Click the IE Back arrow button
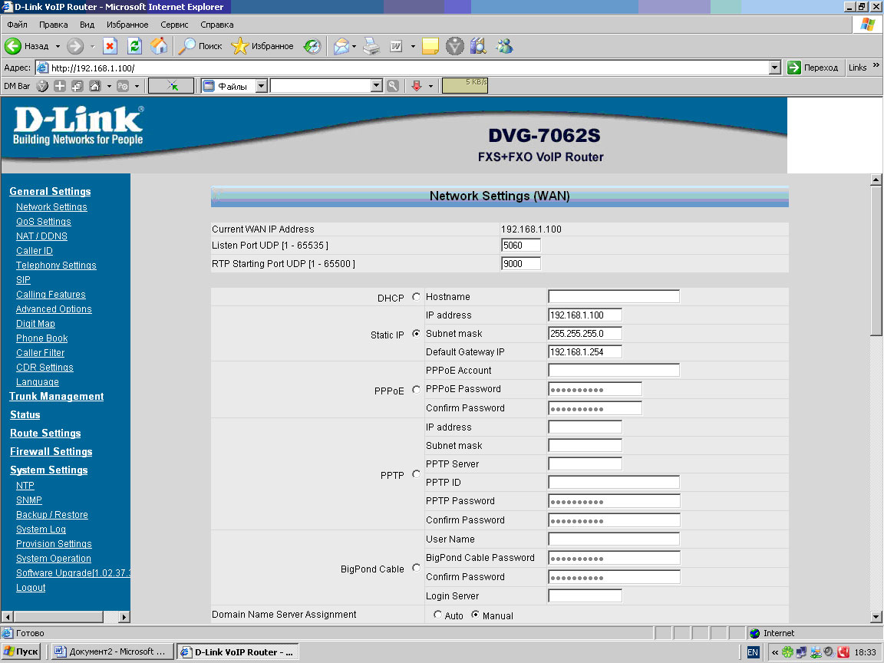Viewport: 884px width, 663px height. [14, 46]
